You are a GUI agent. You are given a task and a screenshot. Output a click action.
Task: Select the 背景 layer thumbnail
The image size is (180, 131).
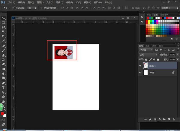coord(146,73)
